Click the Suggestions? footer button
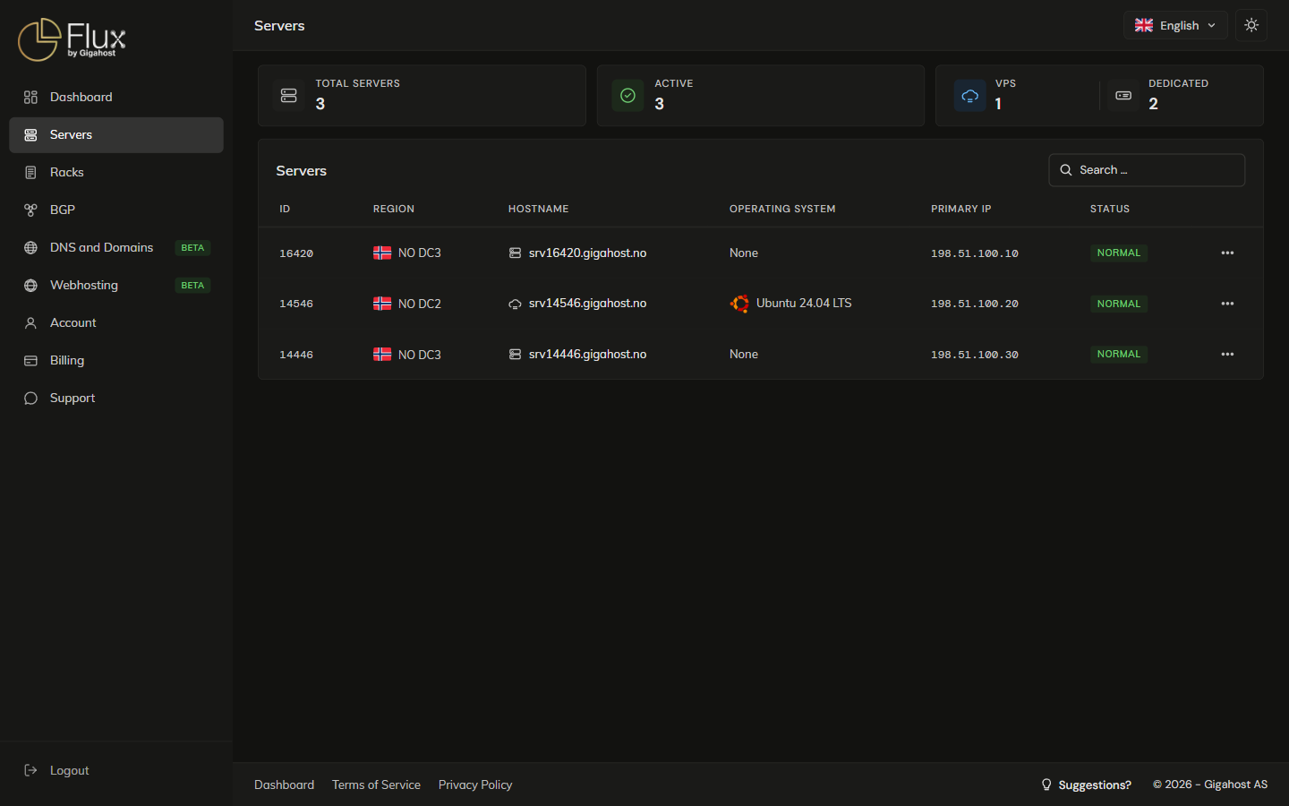The image size is (1289, 806). [1086, 785]
